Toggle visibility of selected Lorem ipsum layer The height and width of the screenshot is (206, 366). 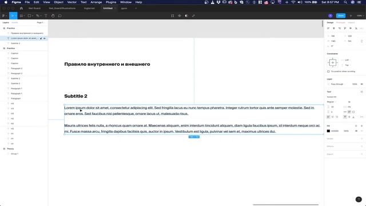click(45, 38)
